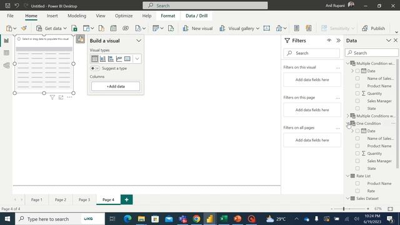Viewport: 400px width, 225px height.
Task: Open the File menu
Action: pyautogui.click(x=10, y=16)
